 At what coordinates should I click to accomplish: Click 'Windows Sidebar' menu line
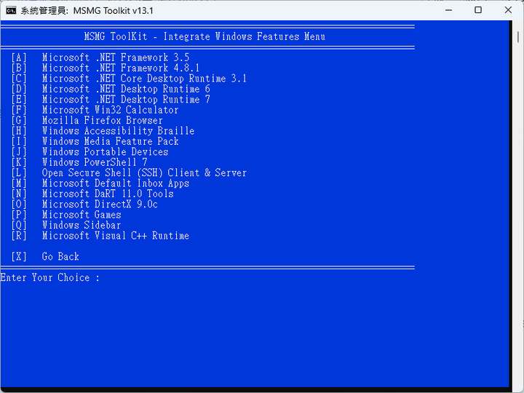(x=82, y=225)
